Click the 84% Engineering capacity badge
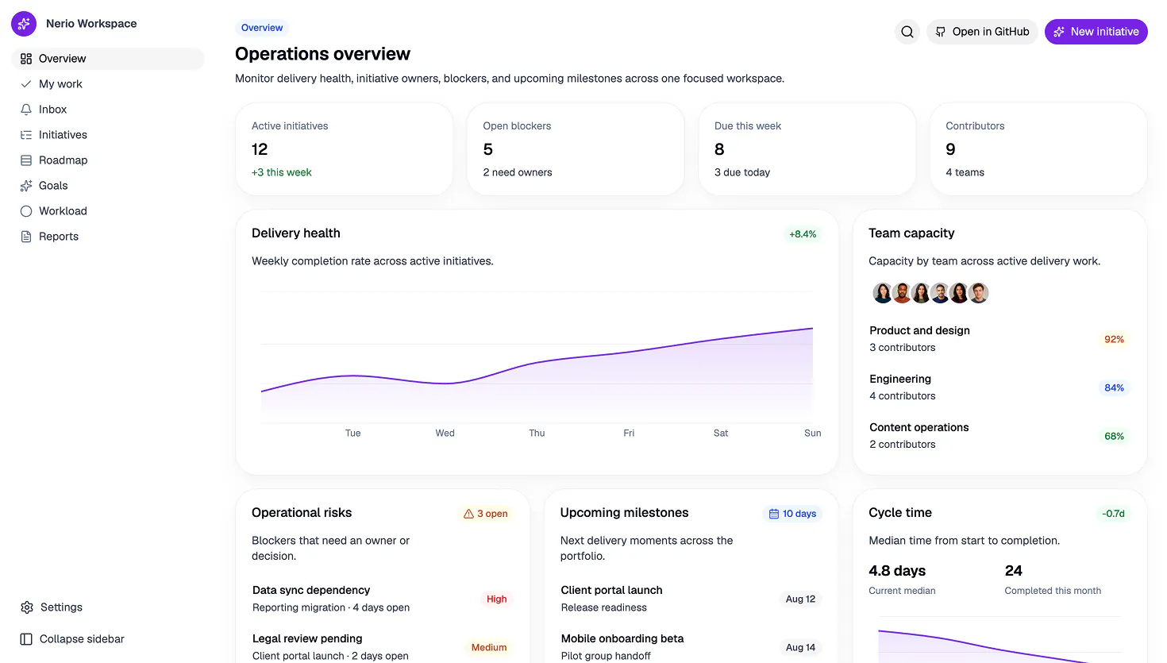Viewport: 1167px width, 663px height. click(1114, 387)
